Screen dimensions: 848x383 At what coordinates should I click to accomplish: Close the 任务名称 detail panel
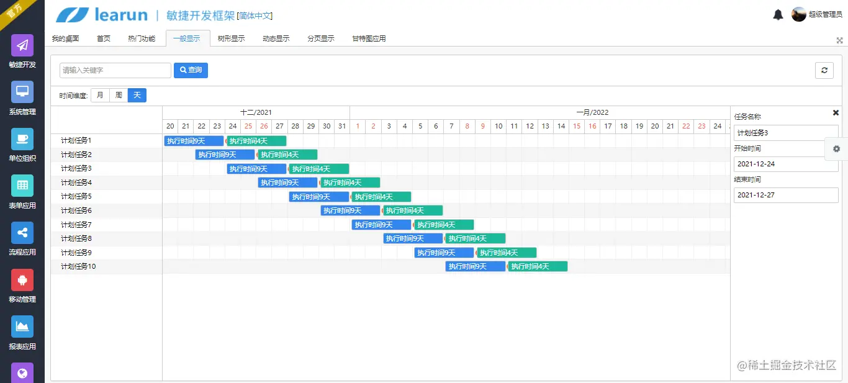tap(837, 112)
